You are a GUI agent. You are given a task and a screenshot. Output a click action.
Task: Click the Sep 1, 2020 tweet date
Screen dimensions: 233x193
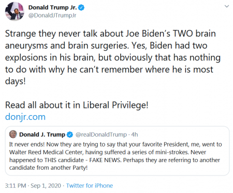(x=46, y=186)
